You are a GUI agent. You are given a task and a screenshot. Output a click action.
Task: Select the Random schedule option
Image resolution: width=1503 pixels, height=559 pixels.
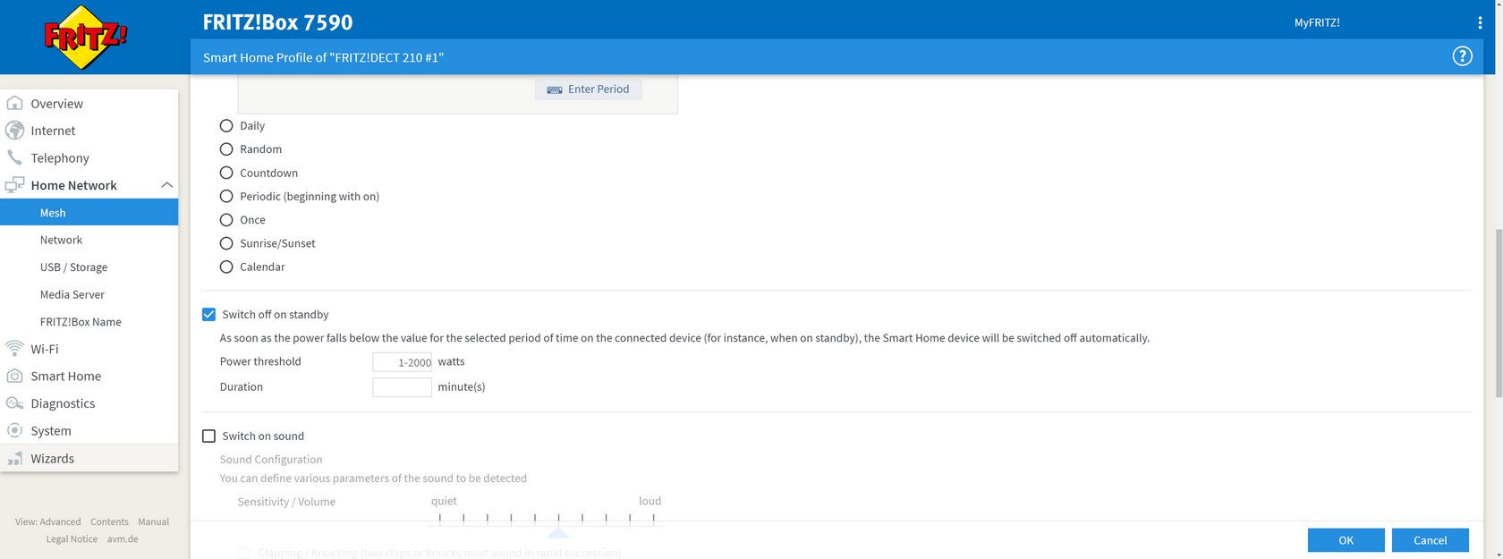point(226,149)
